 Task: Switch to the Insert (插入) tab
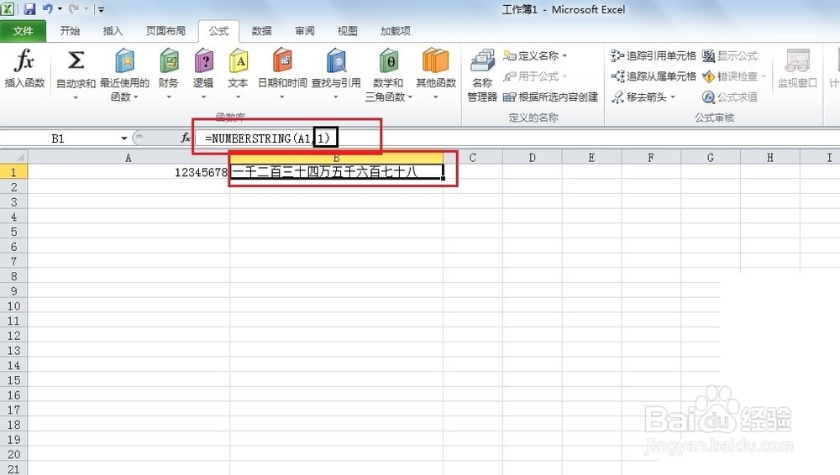(113, 31)
